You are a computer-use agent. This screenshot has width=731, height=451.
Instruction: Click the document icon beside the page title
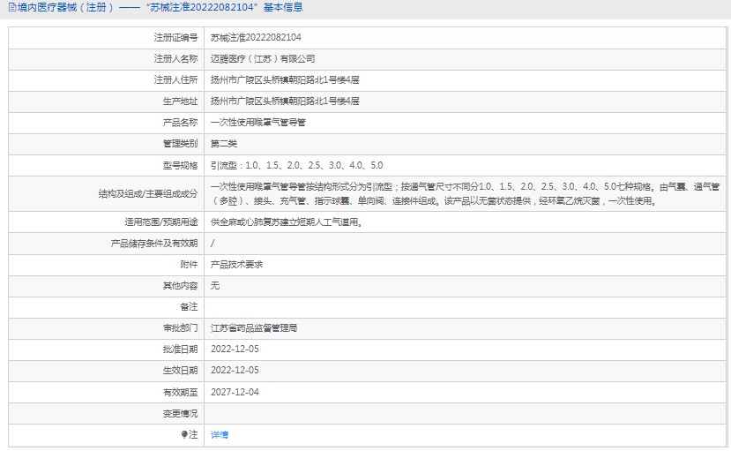click(12, 7)
